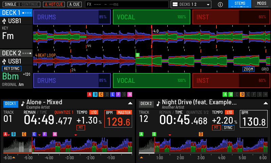Click the ZOOM waveform button
271x163 pixels.
(248, 69)
